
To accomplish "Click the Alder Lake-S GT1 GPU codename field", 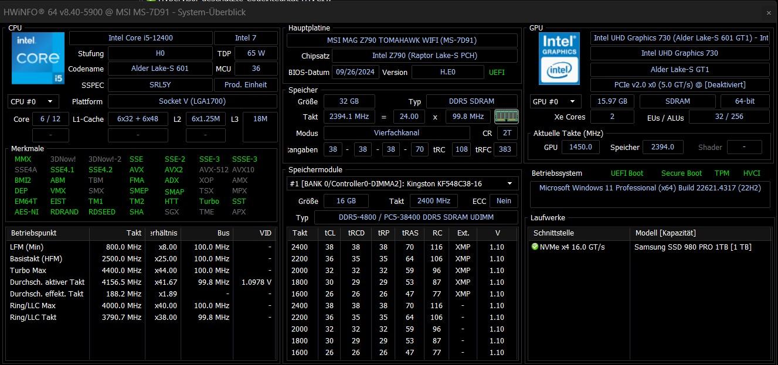I will (x=680, y=70).
